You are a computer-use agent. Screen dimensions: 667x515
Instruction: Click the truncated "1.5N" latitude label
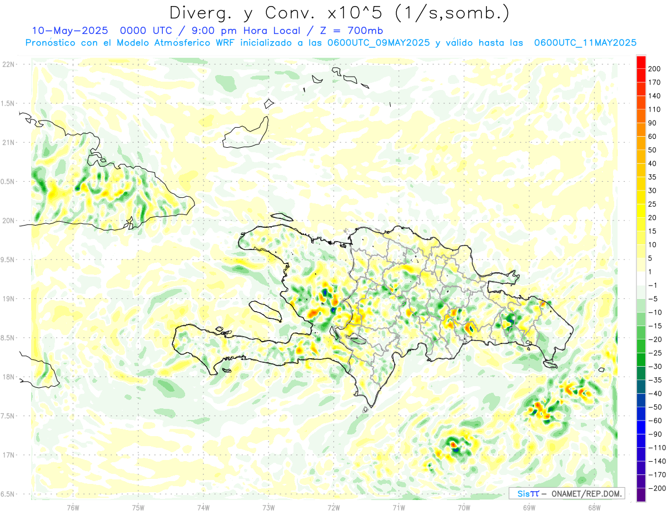(x=8, y=103)
